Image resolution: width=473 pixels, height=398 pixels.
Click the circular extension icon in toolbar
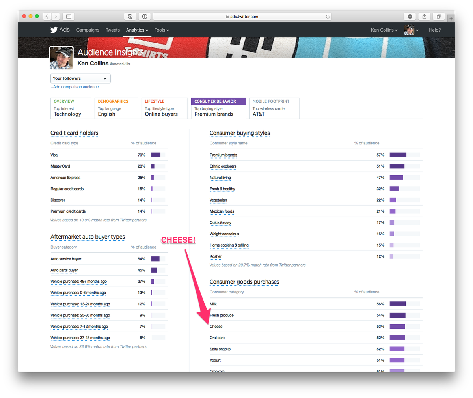130,16
